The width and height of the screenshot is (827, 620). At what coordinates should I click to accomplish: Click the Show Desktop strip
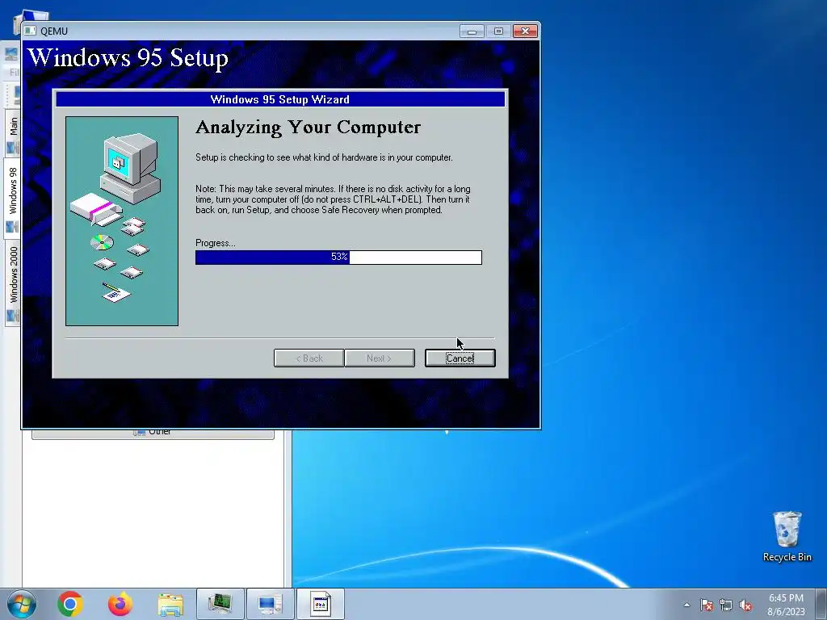[x=821, y=604]
